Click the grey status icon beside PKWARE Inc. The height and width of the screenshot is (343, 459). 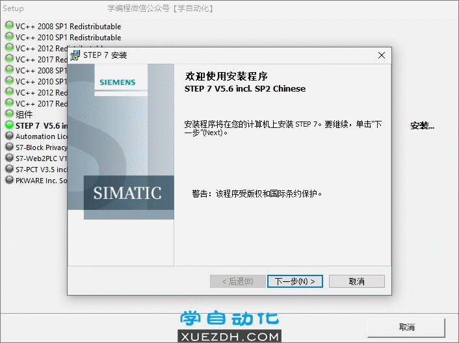(x=9, y=179)
